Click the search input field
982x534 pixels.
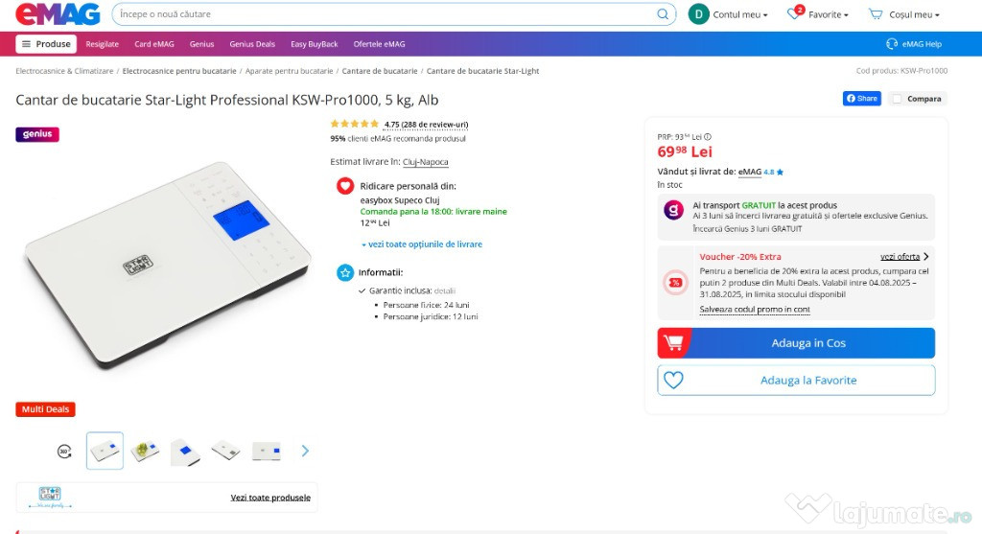[x=384, y=14]
